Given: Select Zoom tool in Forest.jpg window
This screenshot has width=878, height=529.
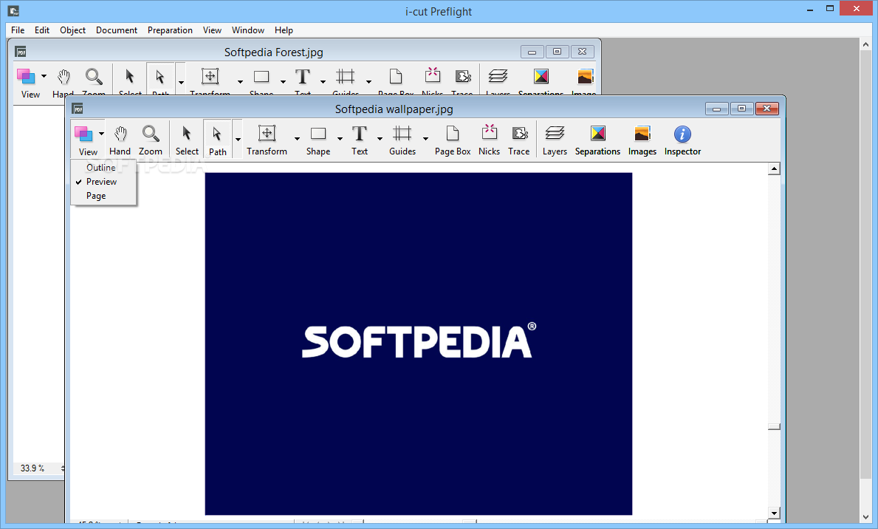Looking at the screenshot, I should tap(94, 82).
